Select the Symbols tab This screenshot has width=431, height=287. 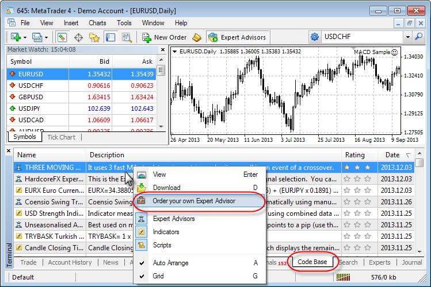pos(25,137)
